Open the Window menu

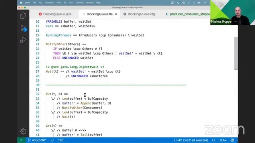pos(90,3)
